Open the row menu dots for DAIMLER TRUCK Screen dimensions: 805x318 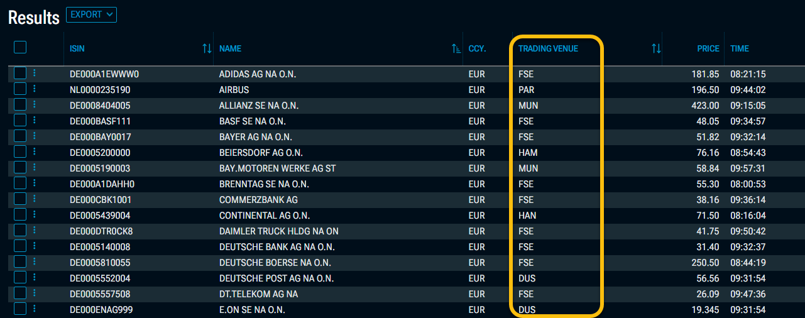pyautogui.click(x=35, y=230)
